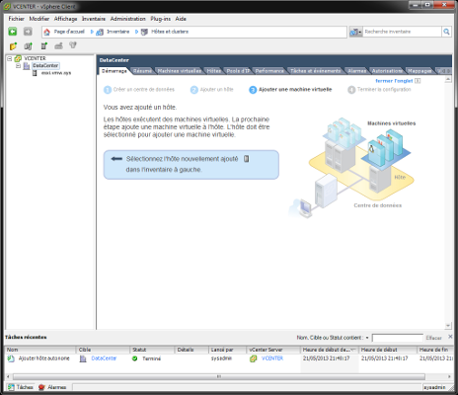This screenshot has width=458, height=395.
Task: Click the step 4 circle icon
Action: tap(351, 90)
